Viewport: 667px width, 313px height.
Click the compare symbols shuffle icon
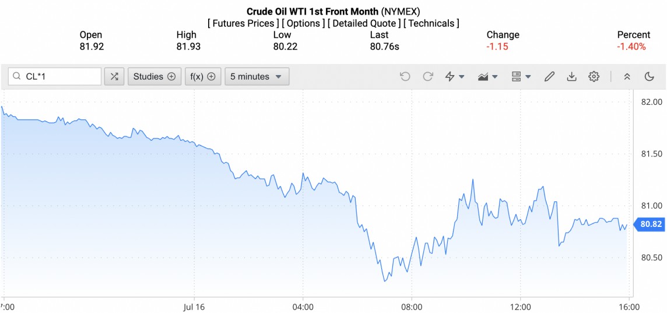point(114,76)
